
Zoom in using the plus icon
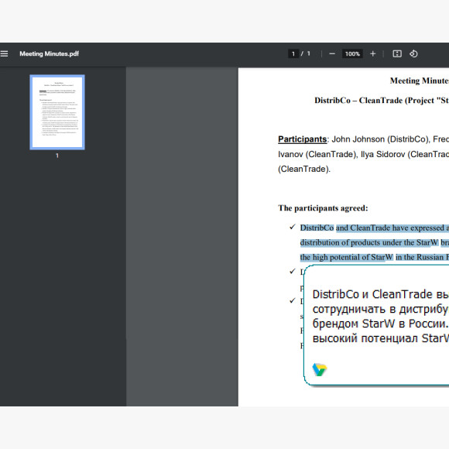point(372,54)
